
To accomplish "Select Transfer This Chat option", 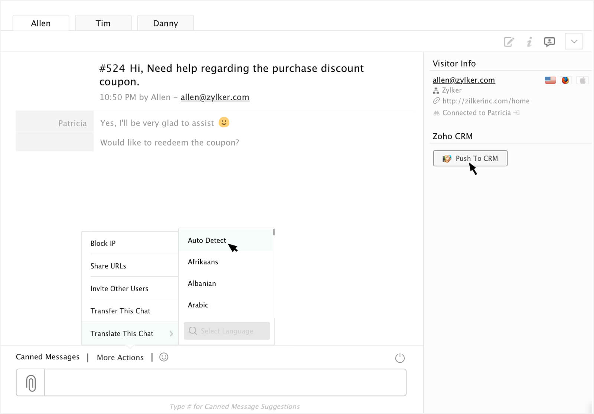I will (120, 311).
